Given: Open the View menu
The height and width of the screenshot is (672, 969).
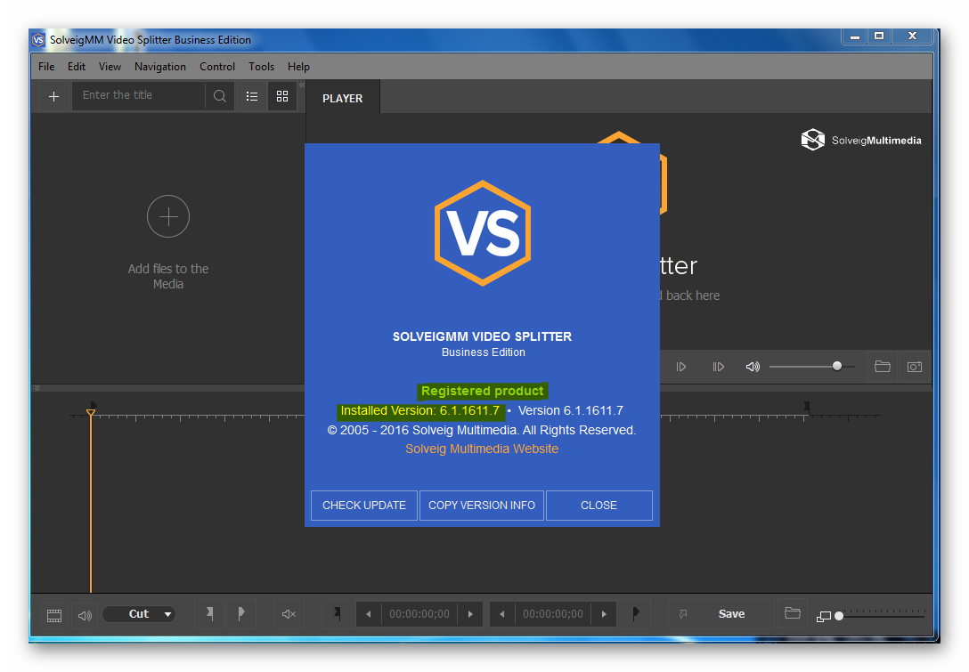Looking at the screenshot, I should [110, 67].
